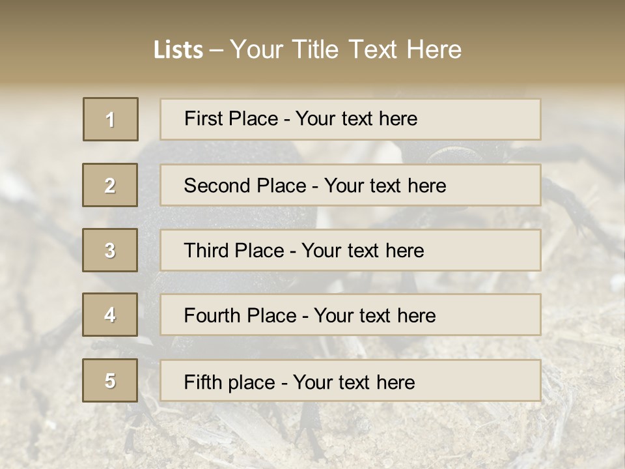The height and width of the screenshot is (469, 625).
Task: Click the words "Fifth place"
Action: pos(227,382)
